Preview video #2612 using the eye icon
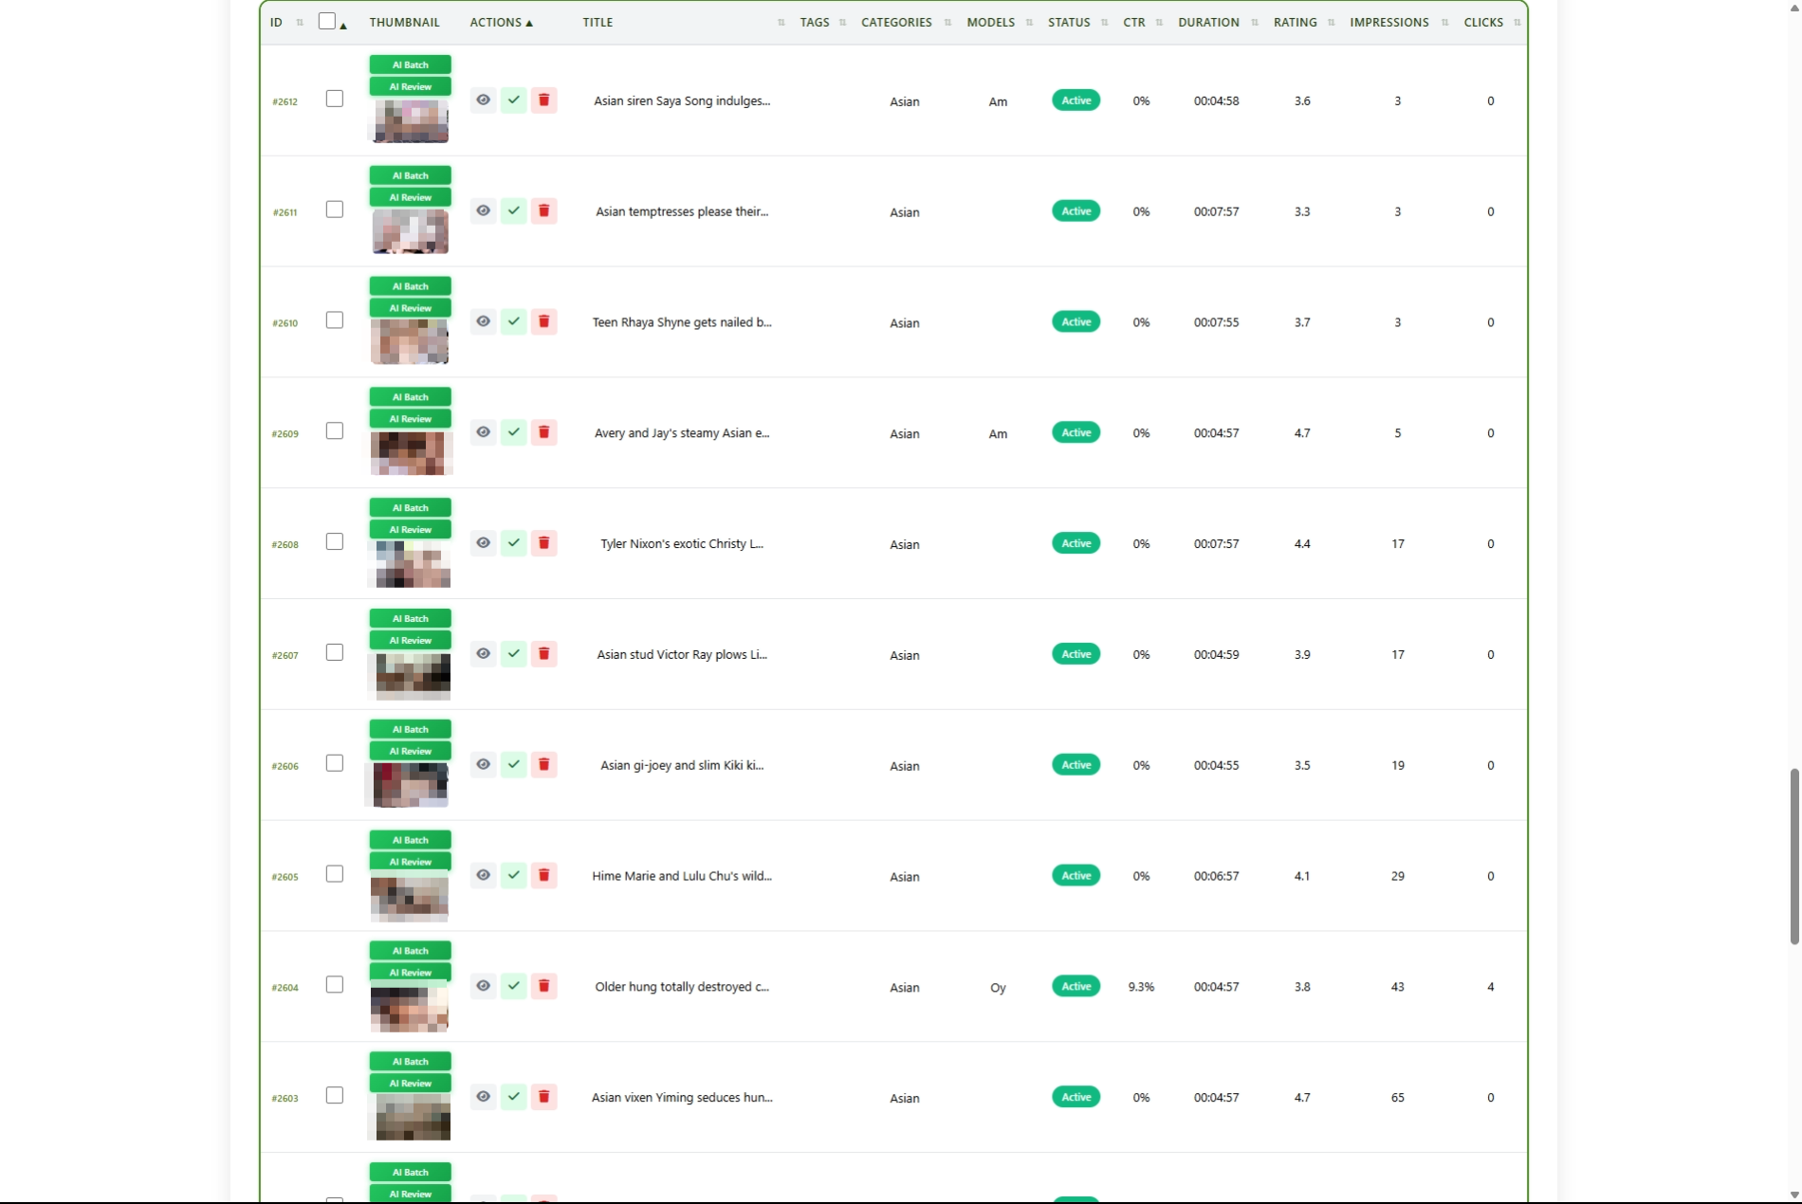The width and height of the screenshot is (1802, 1204). click(x=484, y=100)
